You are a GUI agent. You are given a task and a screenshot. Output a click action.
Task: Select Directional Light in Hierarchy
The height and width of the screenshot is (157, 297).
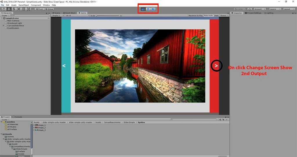[x=15, y=23]
